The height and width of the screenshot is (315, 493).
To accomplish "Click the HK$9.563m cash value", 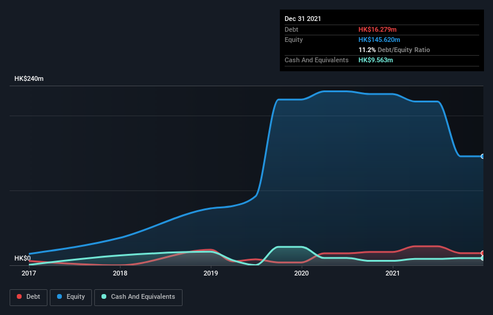I will [x=376, y=60].
